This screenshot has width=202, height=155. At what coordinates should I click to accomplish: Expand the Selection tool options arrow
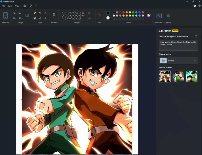click(5, 18)
